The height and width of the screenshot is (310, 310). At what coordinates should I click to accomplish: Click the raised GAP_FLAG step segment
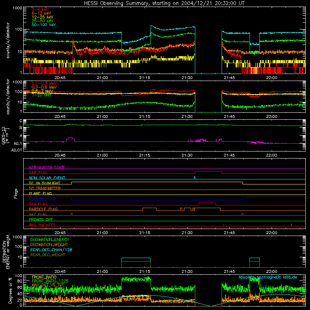[x=208, y=172]
